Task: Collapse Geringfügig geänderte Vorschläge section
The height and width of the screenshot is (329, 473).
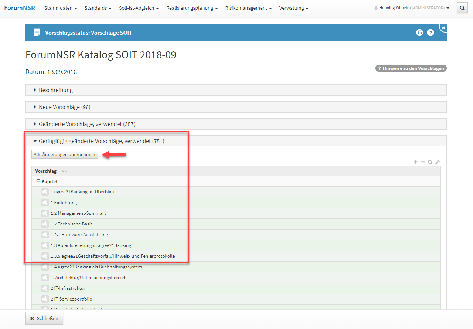Action: tap(101, 141)
